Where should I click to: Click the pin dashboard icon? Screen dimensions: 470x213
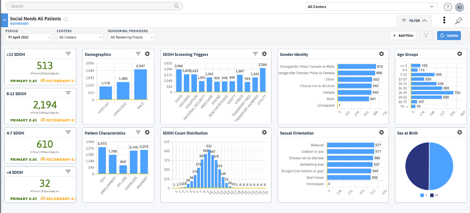click(458, 21)
